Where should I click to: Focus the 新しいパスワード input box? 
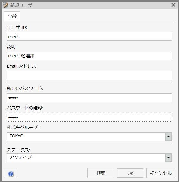click(x=89, y=98)
